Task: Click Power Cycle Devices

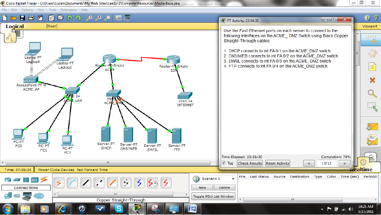Action: click(x=56, y=170)
